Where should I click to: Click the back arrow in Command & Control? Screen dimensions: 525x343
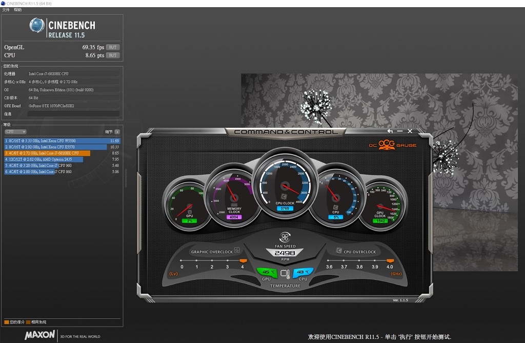(x=390, y=131)
